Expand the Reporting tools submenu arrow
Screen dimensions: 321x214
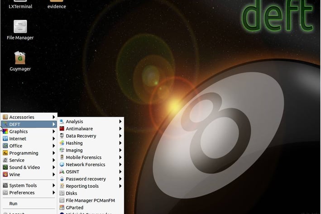click(120, 186)
